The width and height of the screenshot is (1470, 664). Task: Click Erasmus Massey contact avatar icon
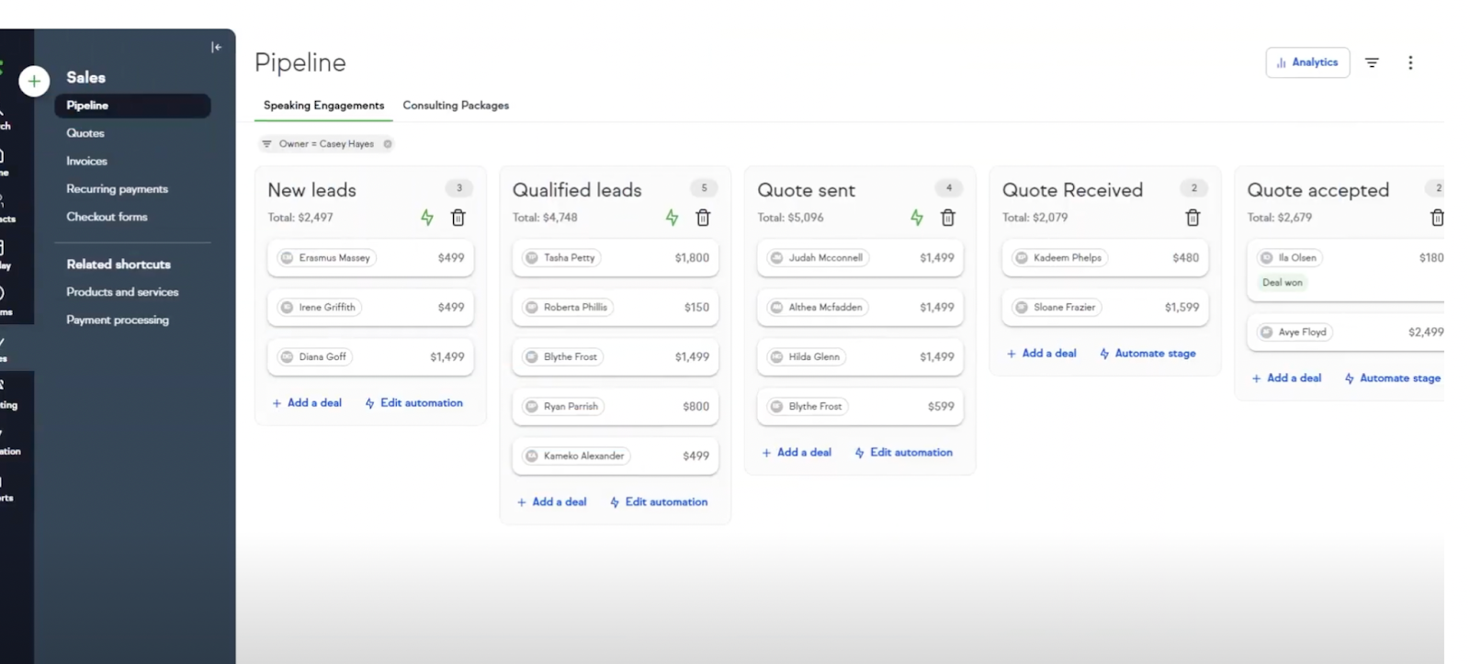[287, 258]
